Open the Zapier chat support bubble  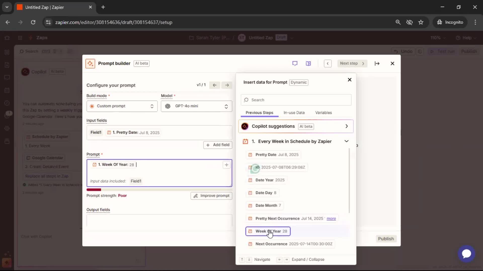click(x=466, y=253)
